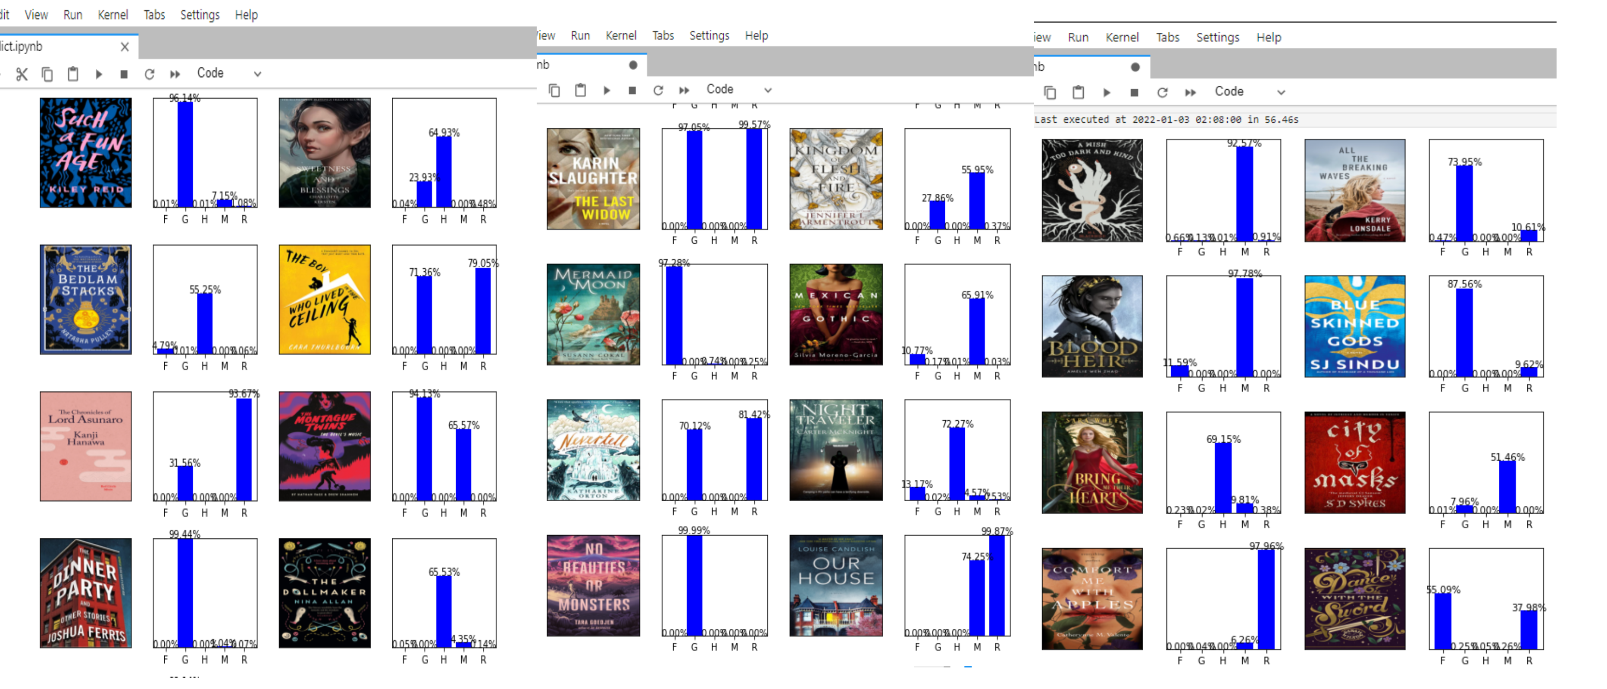1607x689 pixels.
Task: Click The Dollmaker book cover
Action: click(x=325, y=593)
